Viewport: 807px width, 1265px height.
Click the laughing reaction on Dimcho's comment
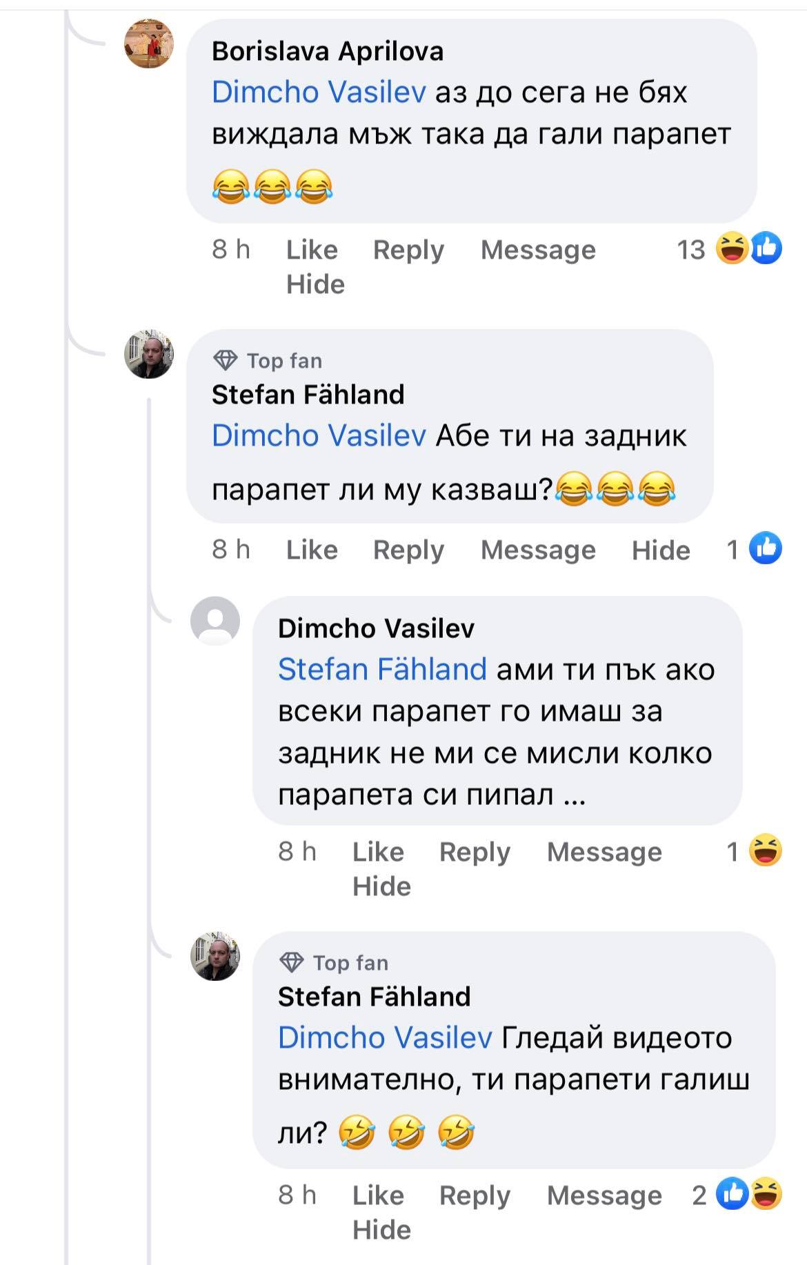click(x=766, y=850)
